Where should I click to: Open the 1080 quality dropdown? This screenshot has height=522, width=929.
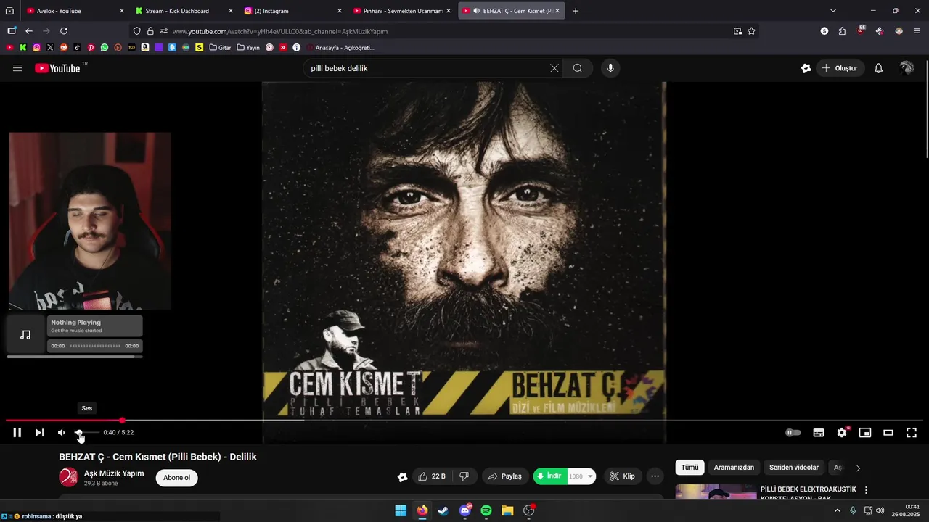click(x=581, y=476)
